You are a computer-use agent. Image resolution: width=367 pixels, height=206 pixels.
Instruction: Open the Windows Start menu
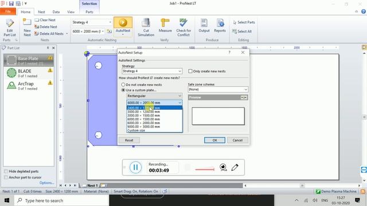click(7, 200)
